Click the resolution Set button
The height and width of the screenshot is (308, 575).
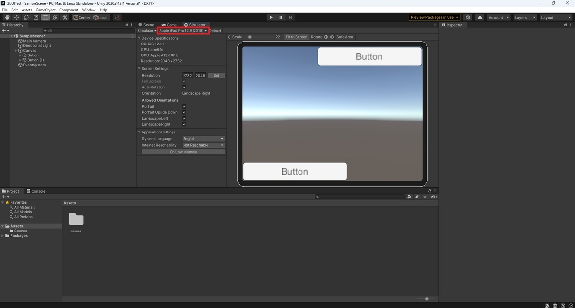point(216,75)
